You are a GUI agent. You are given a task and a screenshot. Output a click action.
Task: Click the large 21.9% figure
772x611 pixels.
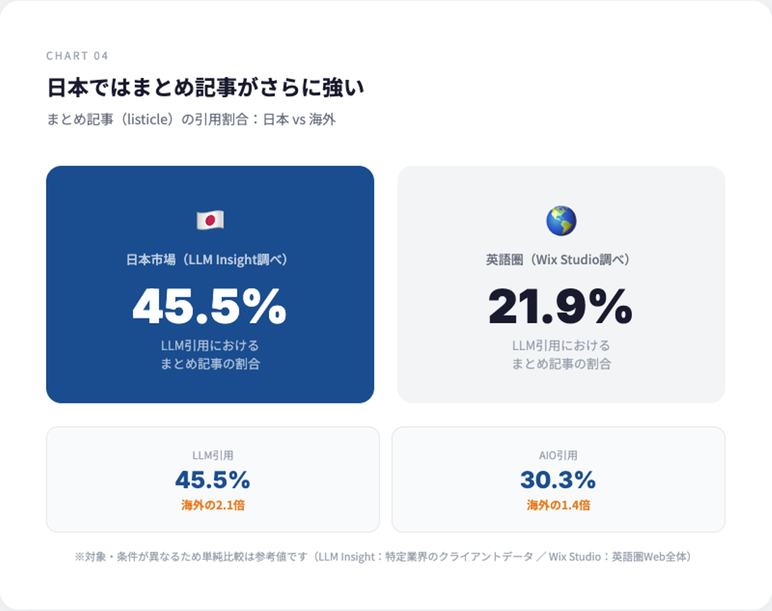561,306
